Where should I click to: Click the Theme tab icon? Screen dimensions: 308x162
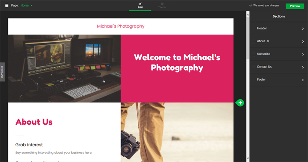point(162,4)
